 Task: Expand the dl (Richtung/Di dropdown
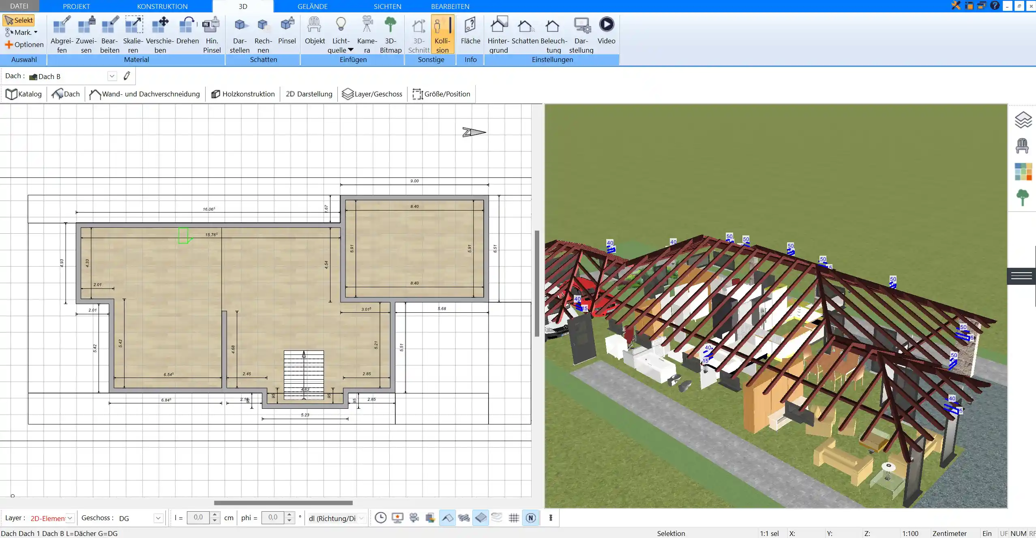click(362, 518)
